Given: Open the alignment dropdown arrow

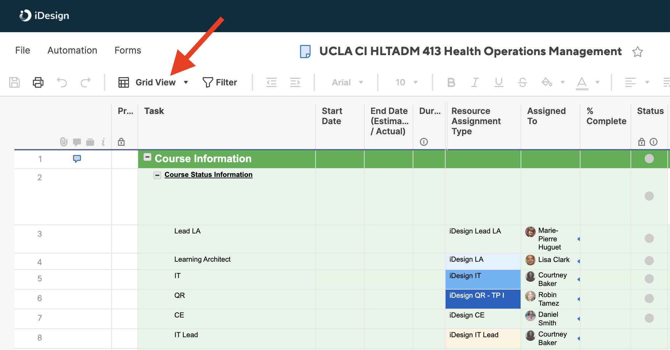Looking at the screenshot, I should 647,82.
